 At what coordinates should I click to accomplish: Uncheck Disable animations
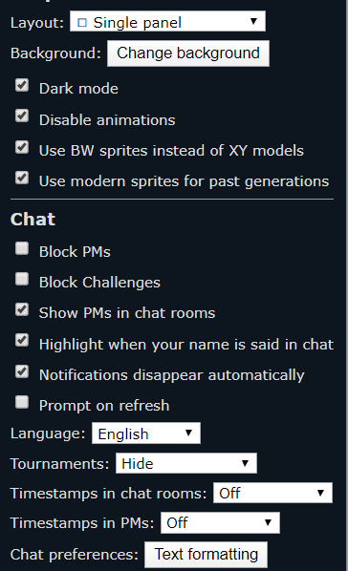tap(22, 116)
